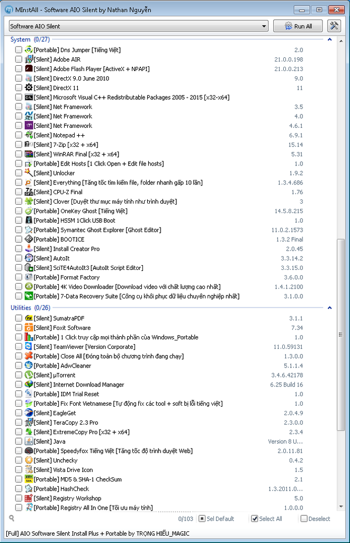The height and width of the screenshot is (543, 350).
Task: Open the Software AIO Silent dropdown
Action: tap(139, 26)
